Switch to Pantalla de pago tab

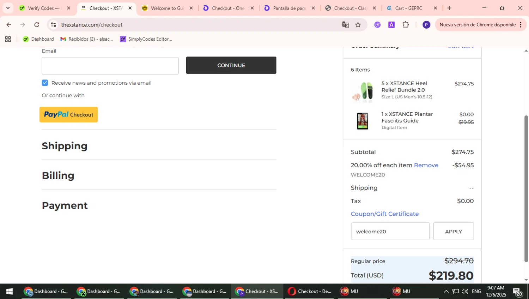point(289,8)
